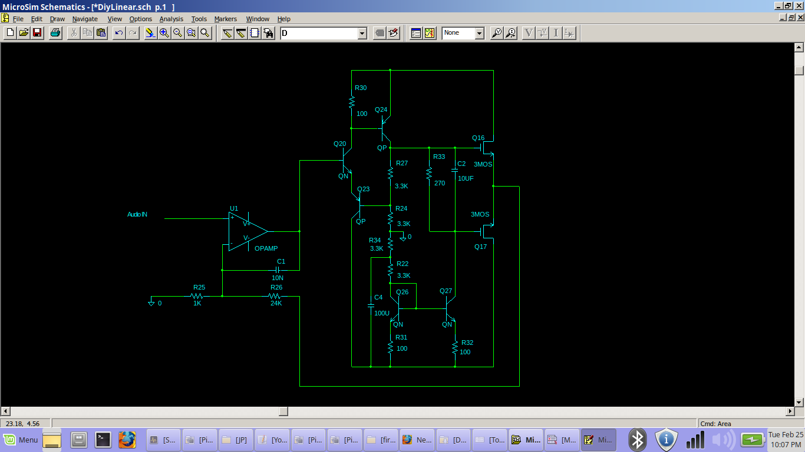This screenshot has width=805, height=452.
Task: Click the New schematic toolbar icon
Action: pos(9,33)
